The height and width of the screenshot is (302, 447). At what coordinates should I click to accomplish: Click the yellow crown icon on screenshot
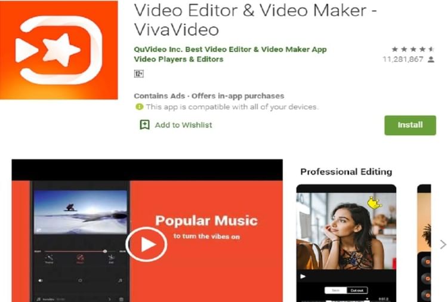click(x=374, y=204)
